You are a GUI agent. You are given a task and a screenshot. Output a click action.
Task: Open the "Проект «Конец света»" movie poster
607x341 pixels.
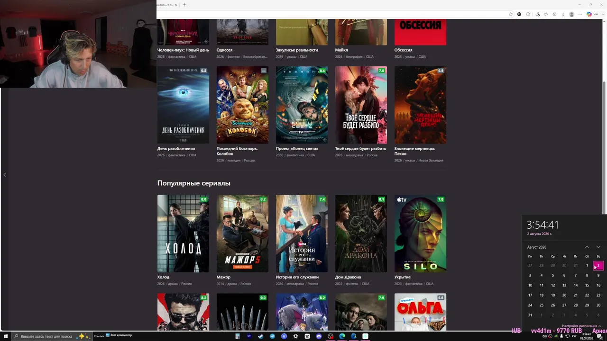(x=302, y=105)
